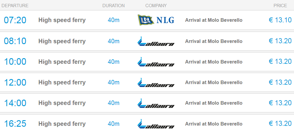This screenshot has width=294, height=133.
Task: Click the NLG company logo
Action: (x=156, y=20)
